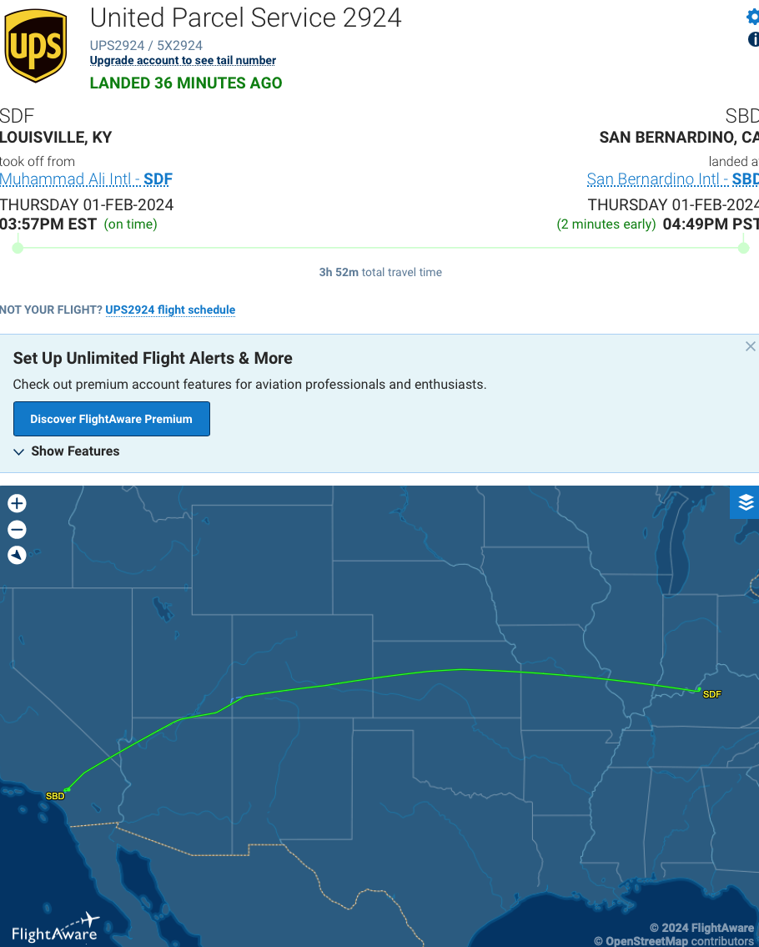Click the SBD airport label on map

click(55, 796)
